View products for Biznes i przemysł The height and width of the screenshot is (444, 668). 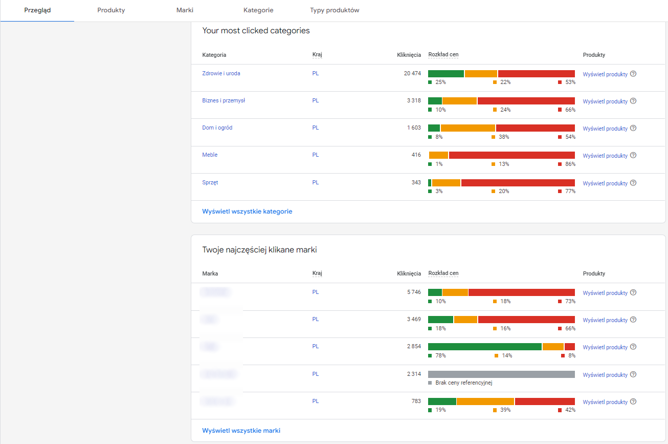[605, 101]
